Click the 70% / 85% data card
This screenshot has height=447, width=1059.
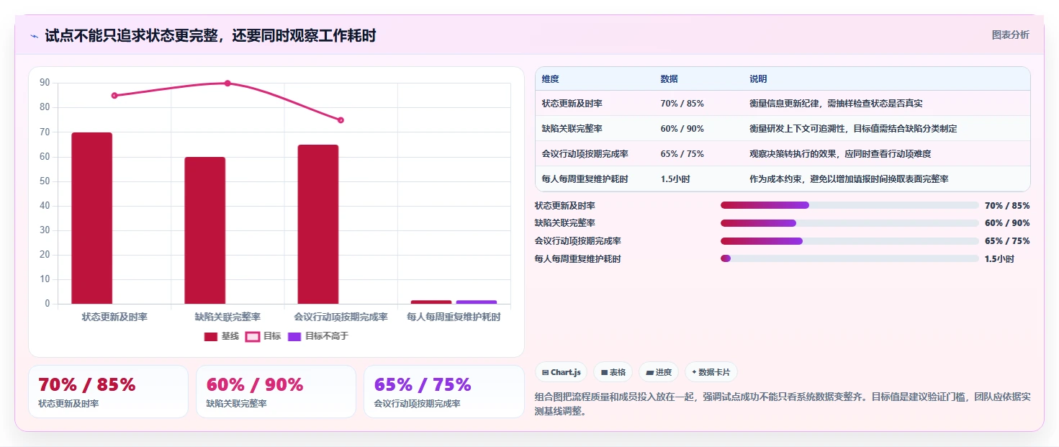[108, 392]
